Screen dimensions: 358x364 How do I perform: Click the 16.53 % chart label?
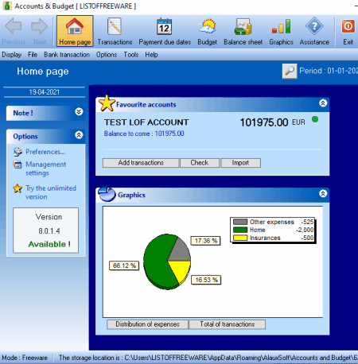tap(206, 280)
